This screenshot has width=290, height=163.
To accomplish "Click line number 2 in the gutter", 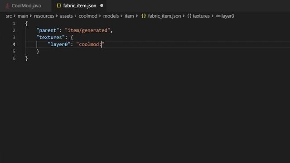I will pyautogui.click(x=14, y=30).
